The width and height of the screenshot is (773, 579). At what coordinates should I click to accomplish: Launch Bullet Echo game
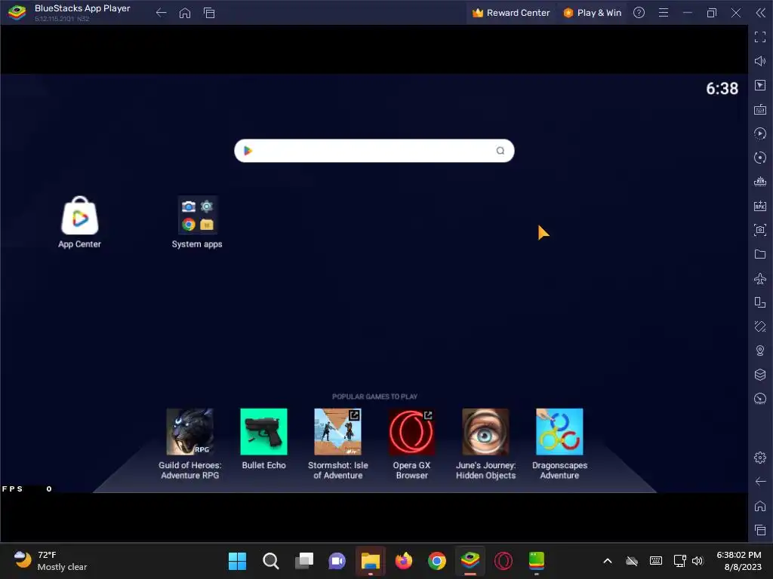point(263,432)
